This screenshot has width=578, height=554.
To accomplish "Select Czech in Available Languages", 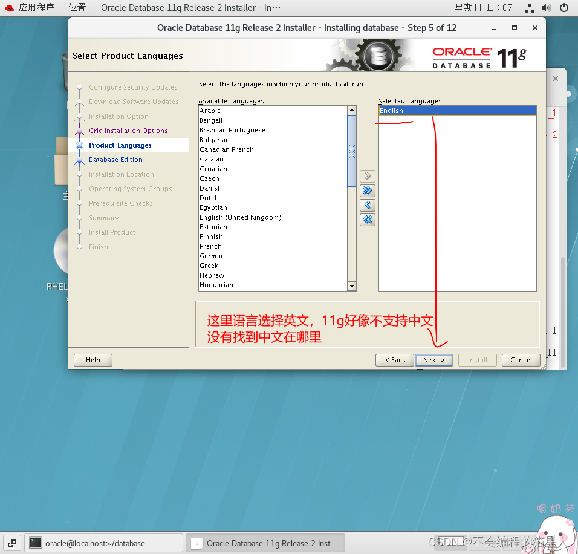I will click(x=273, y=178).
